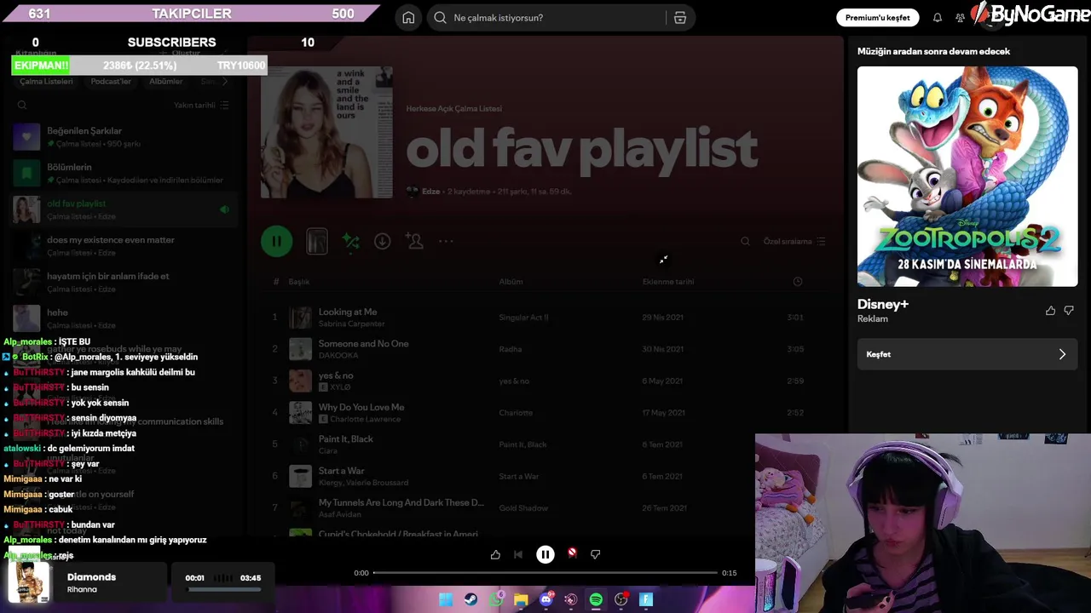Open Spotify from the taskbar
This screenshot has width=1091, height=613.
[x=596, y=599]
